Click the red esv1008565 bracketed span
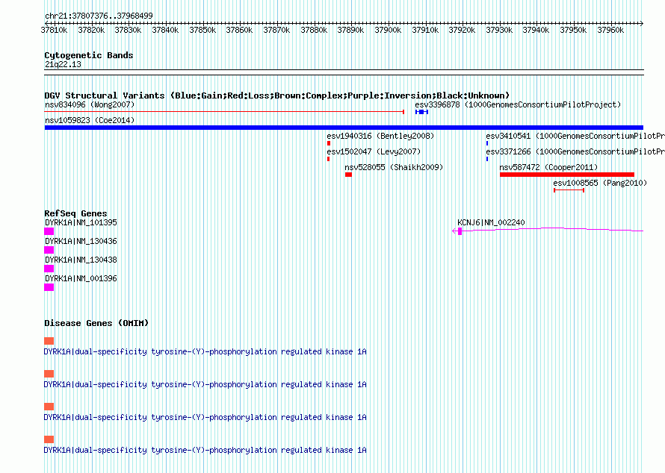 pos(569,190)
